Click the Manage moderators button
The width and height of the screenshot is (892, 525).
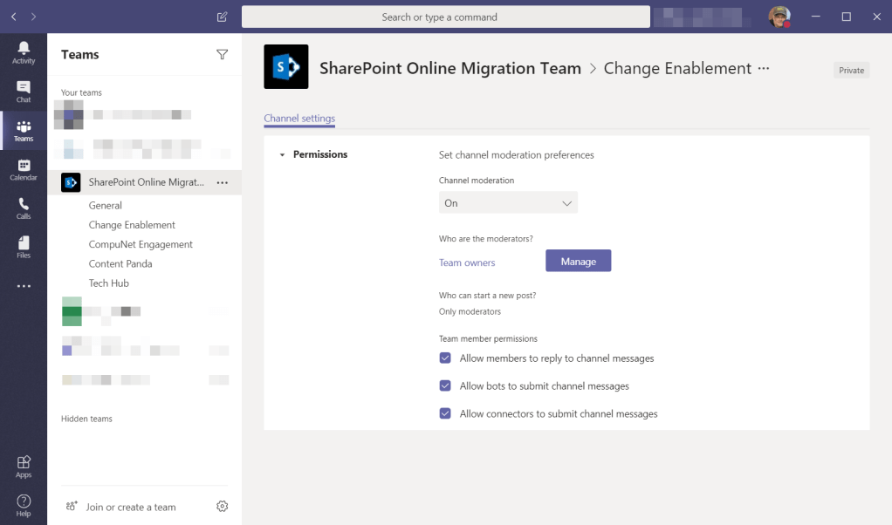click(x=578, y=262)
